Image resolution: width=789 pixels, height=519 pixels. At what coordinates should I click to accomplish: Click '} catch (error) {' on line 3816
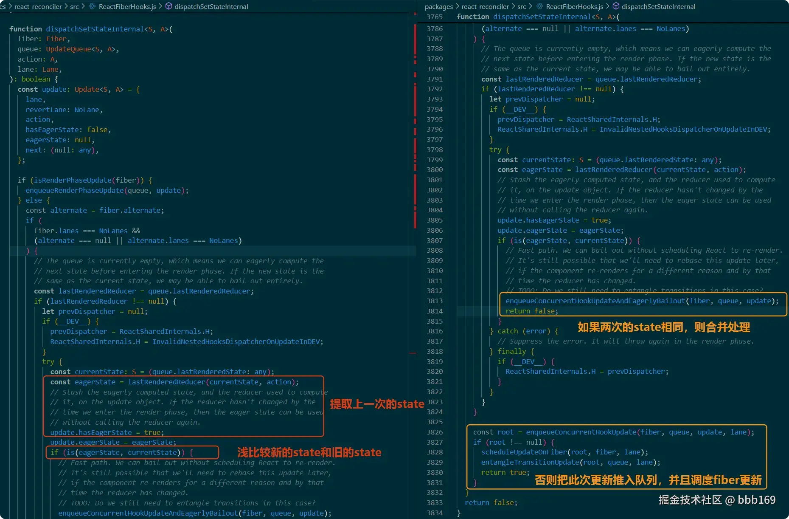(x=524, y=331)
